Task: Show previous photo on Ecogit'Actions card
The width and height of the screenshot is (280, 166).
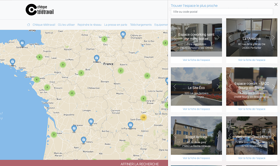Action: coord(175,136)
